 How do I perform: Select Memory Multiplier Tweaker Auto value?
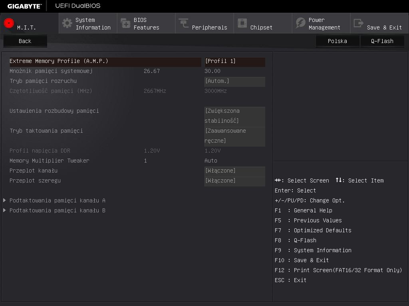tap(211, 161)
